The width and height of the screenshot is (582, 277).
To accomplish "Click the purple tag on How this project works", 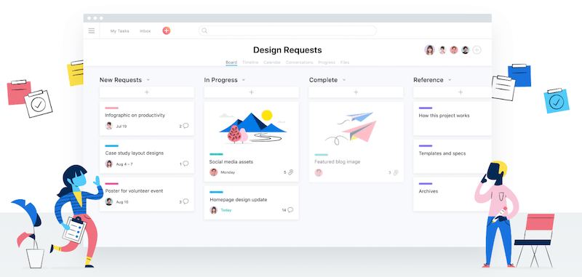I will (426, 108).
